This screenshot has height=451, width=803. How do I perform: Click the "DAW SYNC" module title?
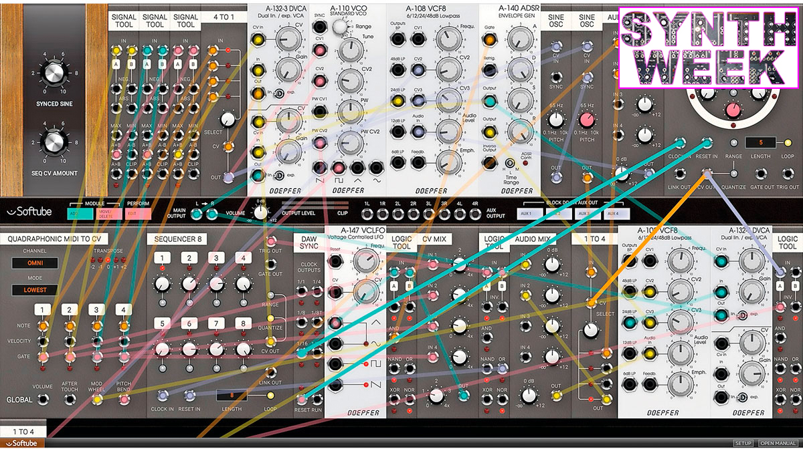coord(308,243)
